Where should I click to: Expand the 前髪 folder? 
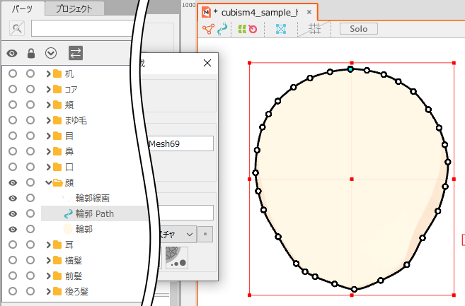[47, 276]
